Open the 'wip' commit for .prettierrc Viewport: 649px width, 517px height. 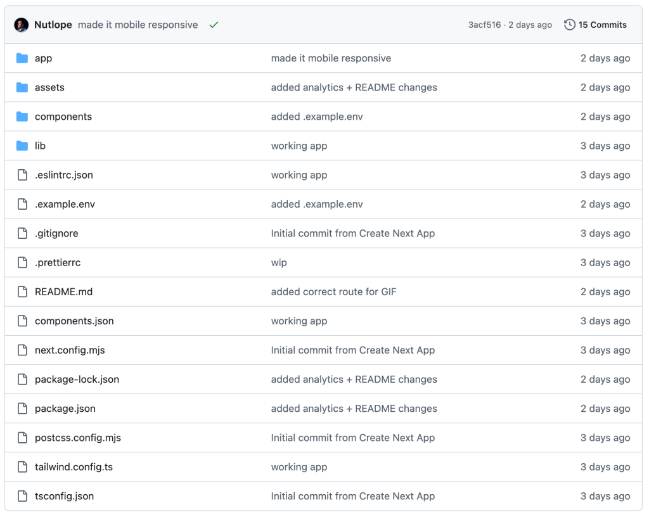click(x=279, y=263)
